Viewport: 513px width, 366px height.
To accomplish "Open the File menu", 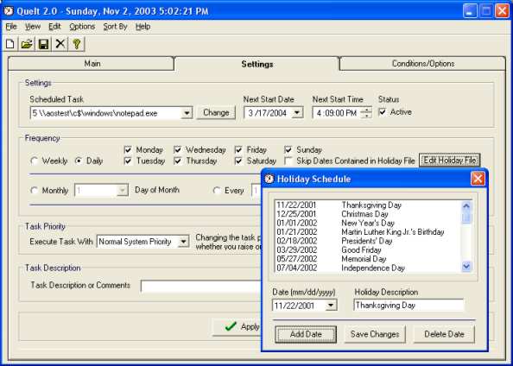I will point(11,27).
